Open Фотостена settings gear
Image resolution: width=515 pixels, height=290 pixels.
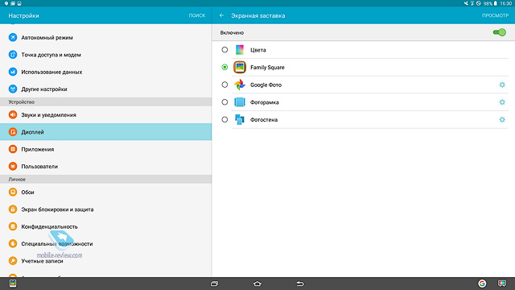click(x=502, y=119)
